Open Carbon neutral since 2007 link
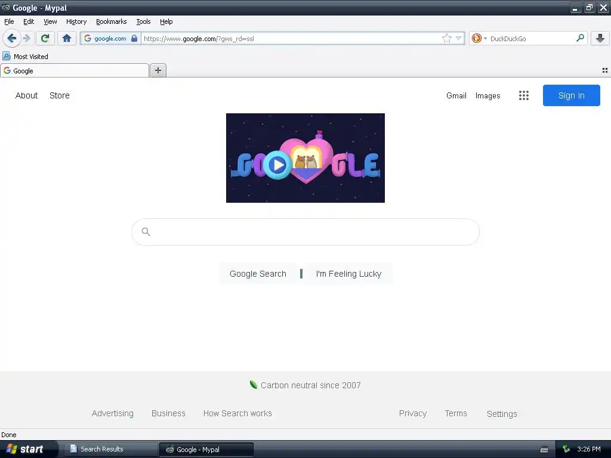Image resolution: width=611 pixels, height=458 pixels. tap(310, 385)
